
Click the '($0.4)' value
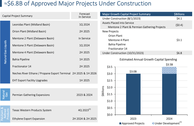coord(179,25)
